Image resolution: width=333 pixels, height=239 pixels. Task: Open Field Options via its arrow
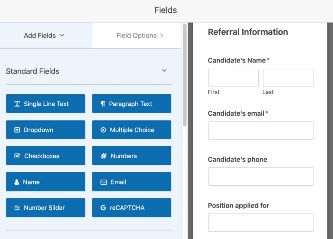[x=162, y=35]
